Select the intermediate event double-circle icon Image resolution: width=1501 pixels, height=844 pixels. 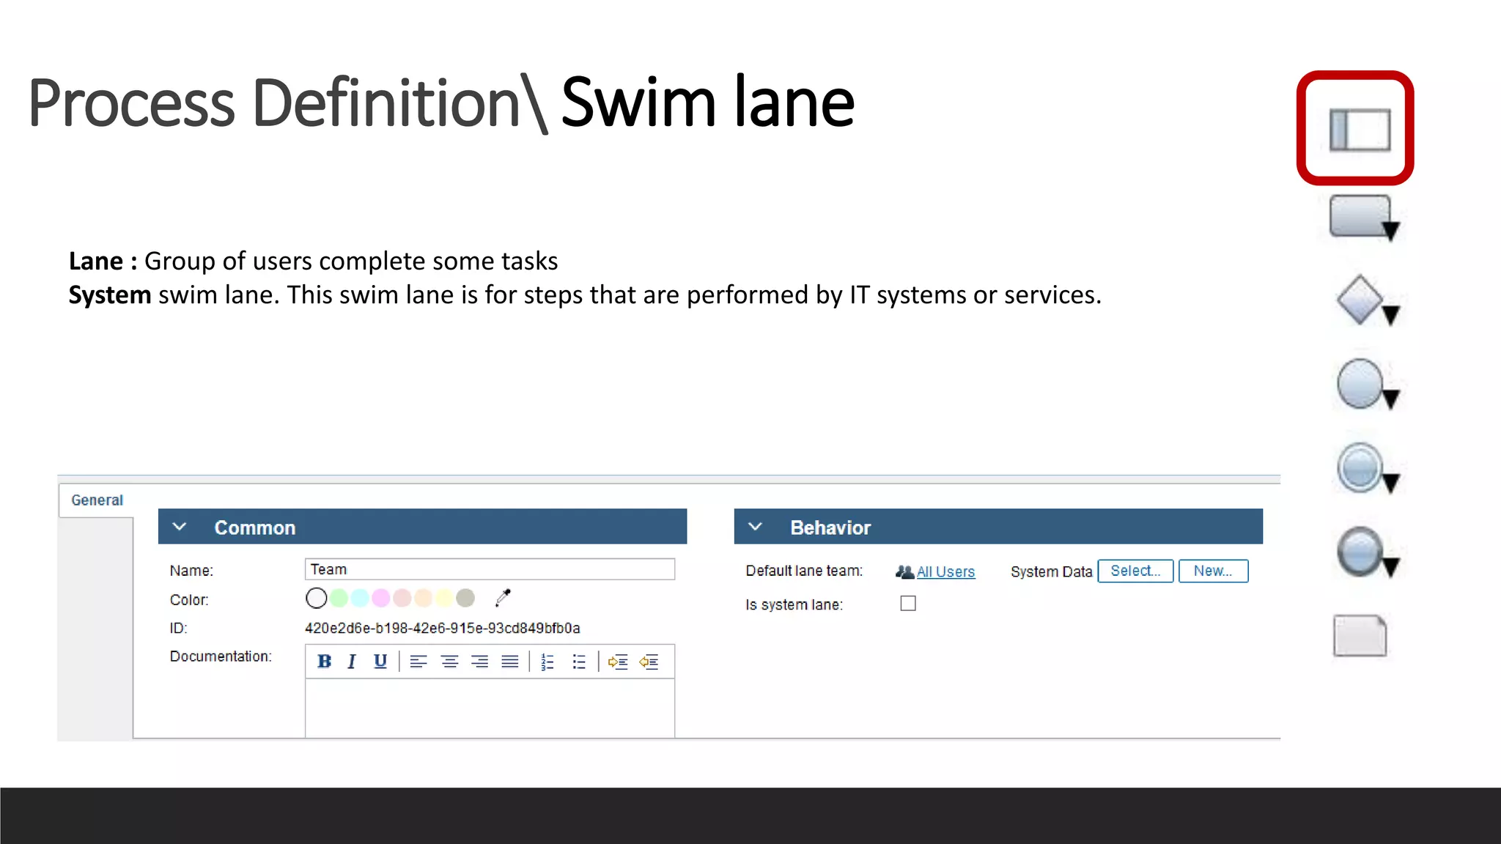(x=1360, y=467)
